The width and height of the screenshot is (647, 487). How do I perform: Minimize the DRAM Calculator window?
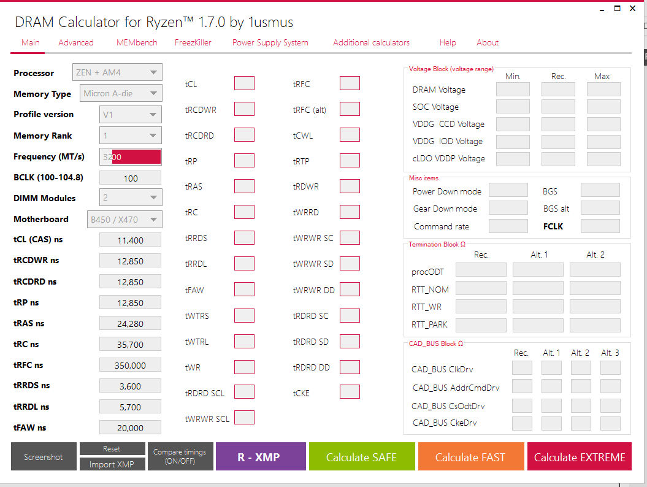[602, 9]
